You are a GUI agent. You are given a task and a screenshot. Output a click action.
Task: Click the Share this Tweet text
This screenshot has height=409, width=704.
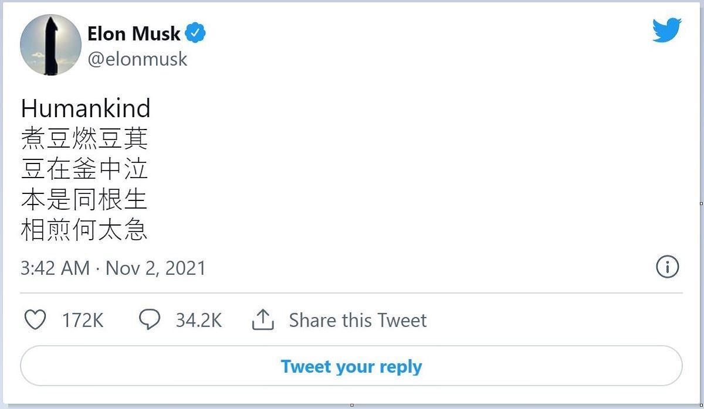click(358, 321)
